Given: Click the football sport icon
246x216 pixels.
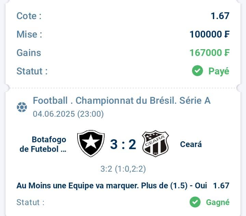Looking at the screenshot, I should coord(22,107).
